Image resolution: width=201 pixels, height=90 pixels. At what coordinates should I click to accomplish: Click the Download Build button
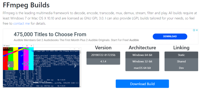tap(142, 84)
